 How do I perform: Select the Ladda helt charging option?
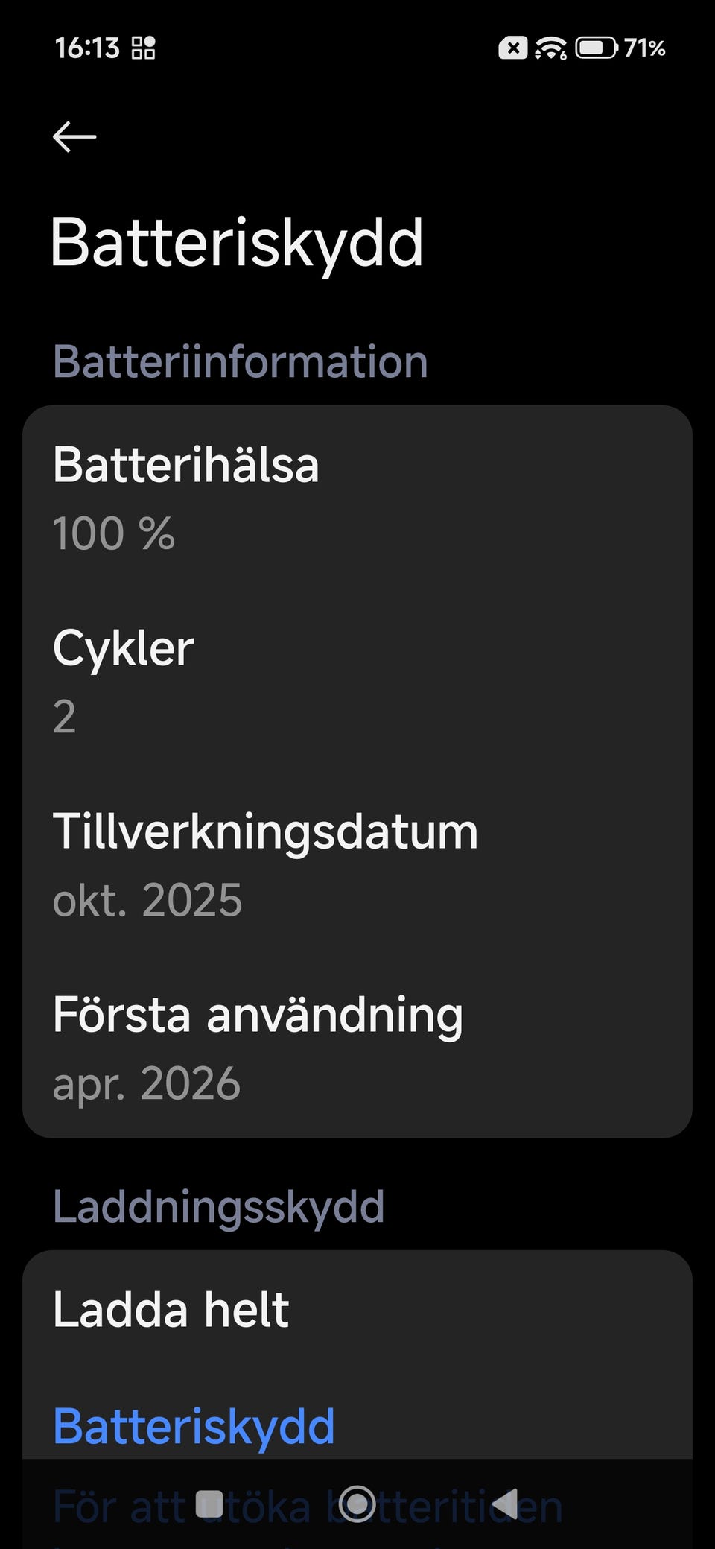pos(171,1310)
